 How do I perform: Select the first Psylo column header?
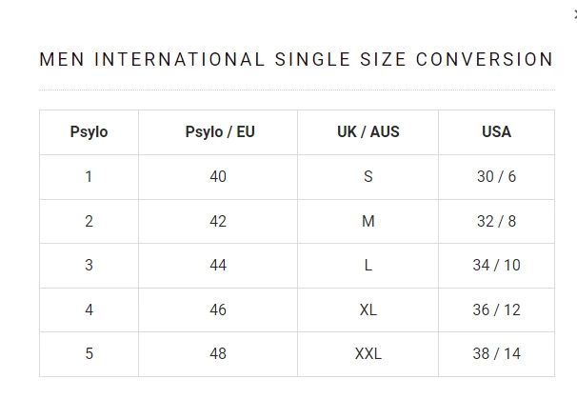pyautogui.click(x=89, y=132)
